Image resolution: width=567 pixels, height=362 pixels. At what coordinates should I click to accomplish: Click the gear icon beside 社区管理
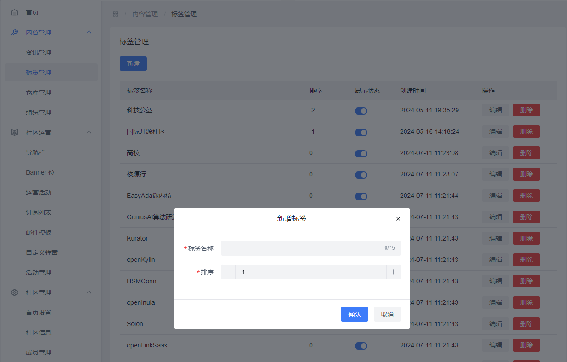(15, 292)
